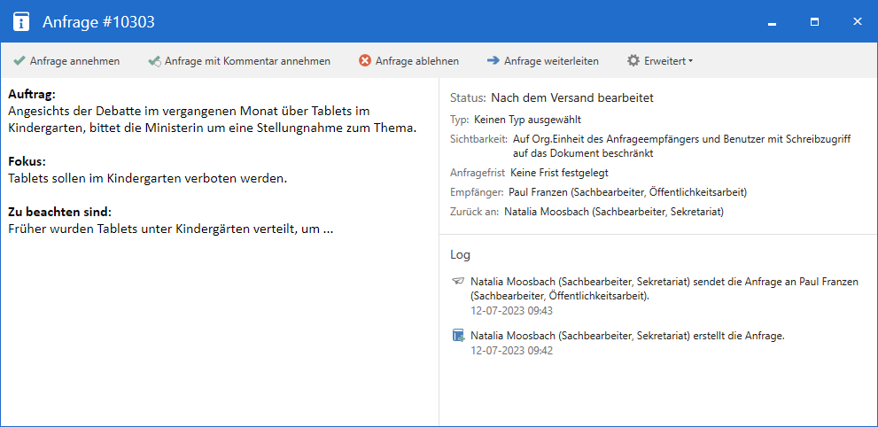This screenshot has width=878, height=427.
Task: Click the checkmark-with-comment icon in the toolbar
Action: click(x=154, y=61)
